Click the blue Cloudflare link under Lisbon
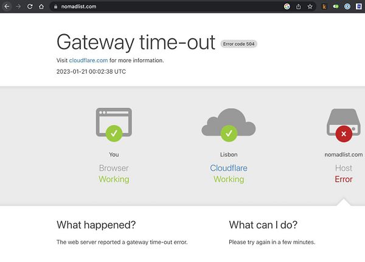 pyautogui.click(x=229, y=168)
